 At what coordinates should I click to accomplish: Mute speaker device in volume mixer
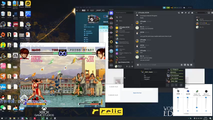click(x=178, y=111)
